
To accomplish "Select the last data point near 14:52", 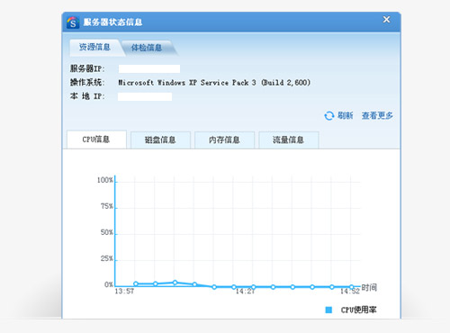I will [x=352, y=287].
